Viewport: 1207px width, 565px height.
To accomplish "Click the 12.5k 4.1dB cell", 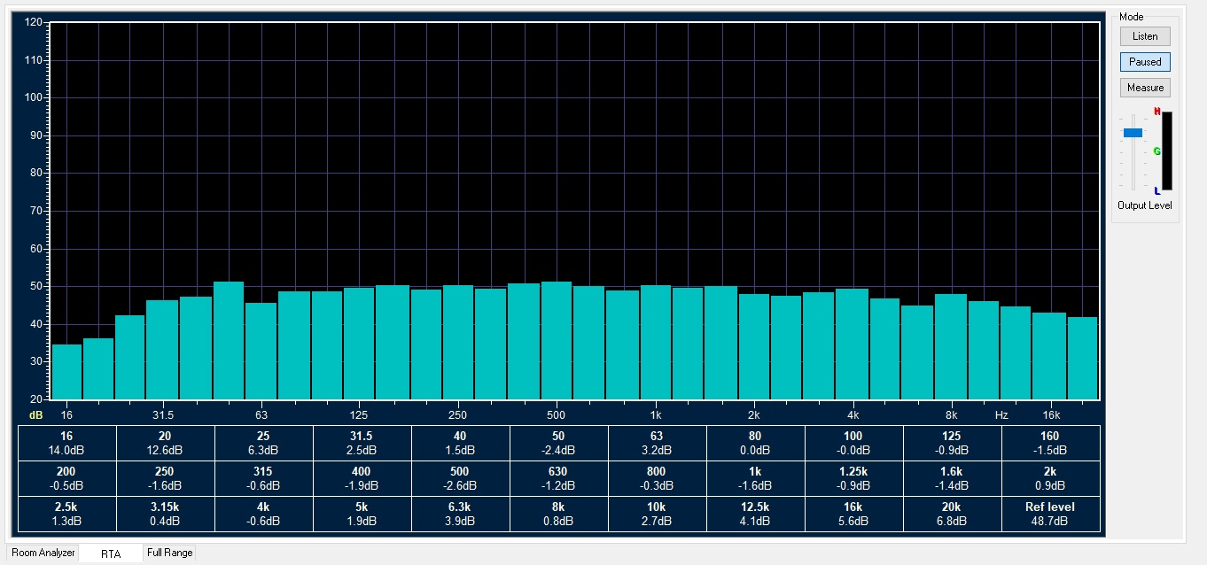I will [x=755, y=514].
